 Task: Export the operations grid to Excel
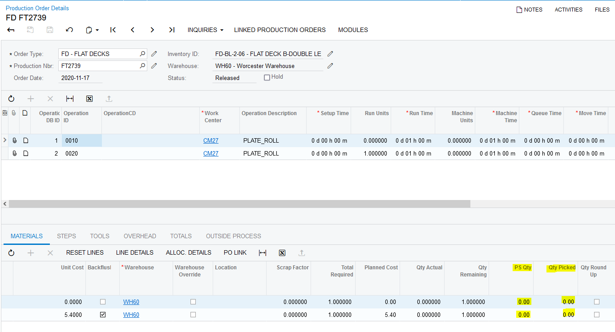click(89, 99)
